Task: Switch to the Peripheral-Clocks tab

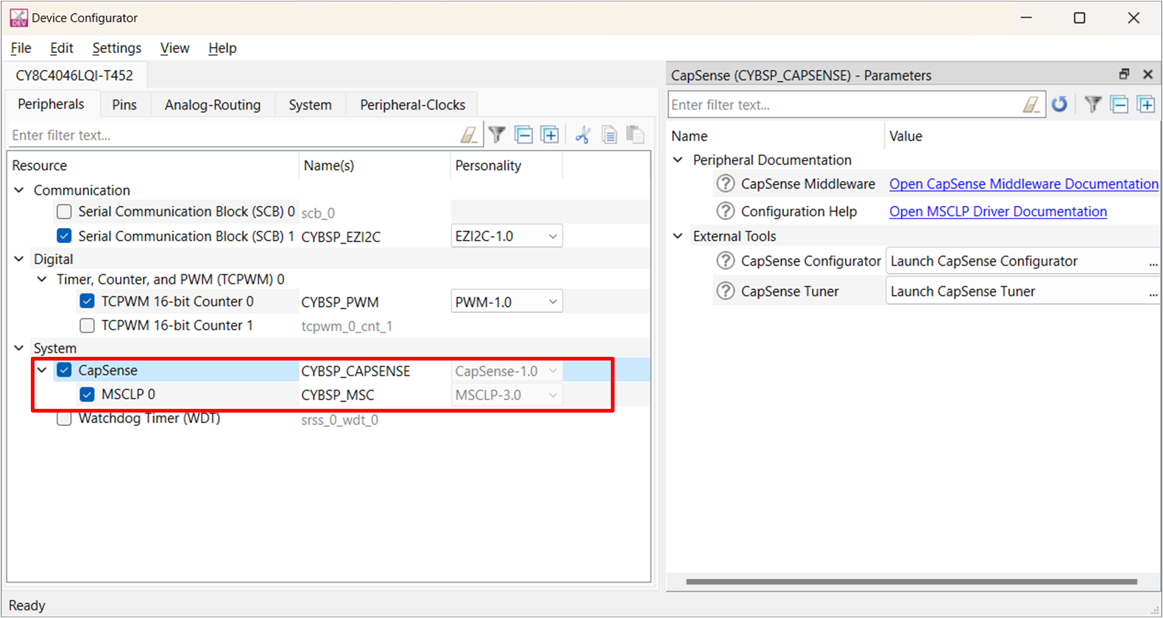Action: click(x=412, y=104)
